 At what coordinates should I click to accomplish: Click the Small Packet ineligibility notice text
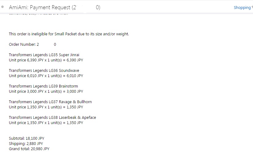[69, 34]
